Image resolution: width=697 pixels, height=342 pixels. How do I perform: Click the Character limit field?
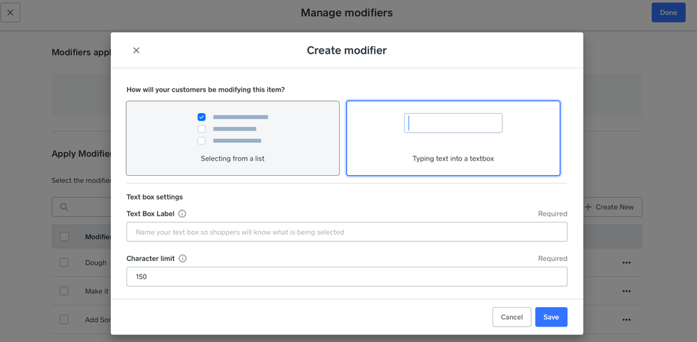point(346,276)
